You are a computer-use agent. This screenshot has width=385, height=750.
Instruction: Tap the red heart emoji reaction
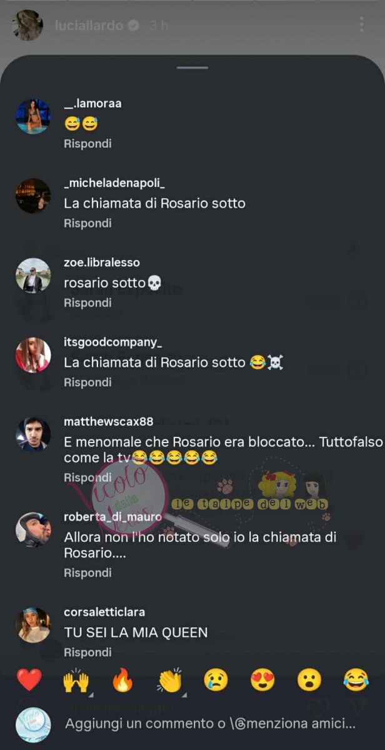click(x=29, y=679)
